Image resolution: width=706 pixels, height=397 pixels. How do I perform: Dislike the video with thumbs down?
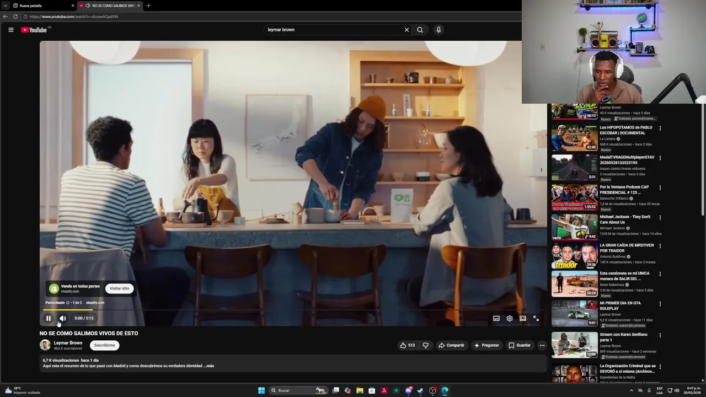pyautogui.click(x=425, y=345)
